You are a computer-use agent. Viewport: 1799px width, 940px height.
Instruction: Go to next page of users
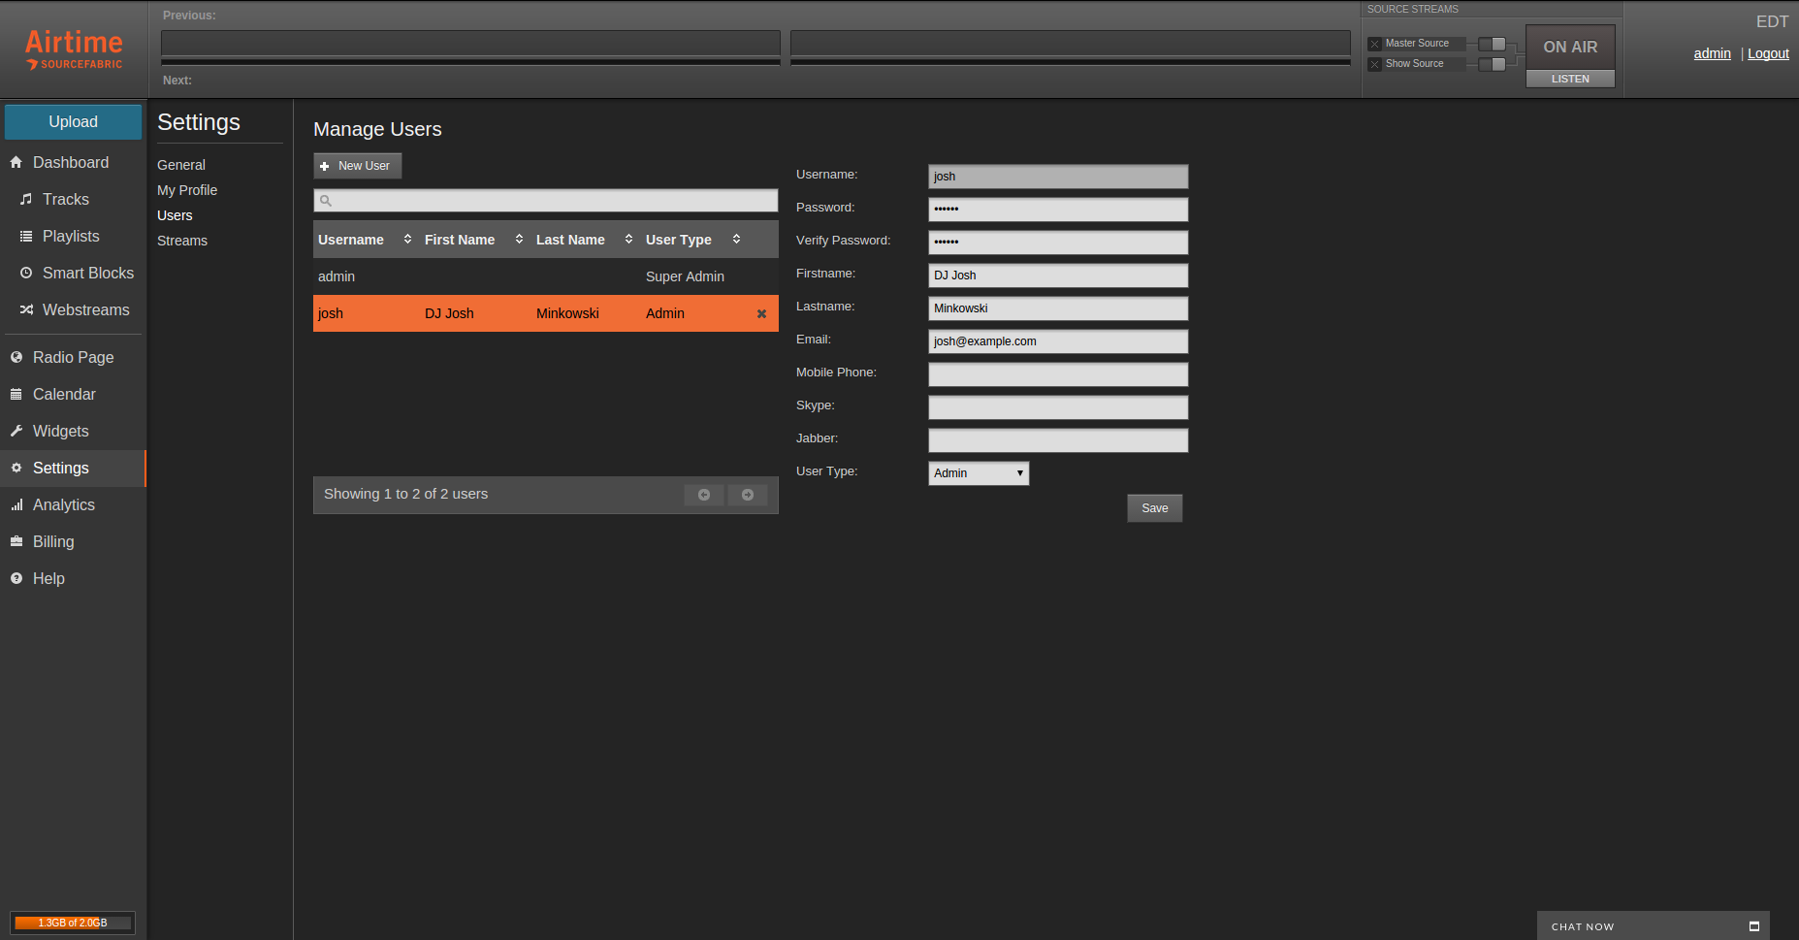coord(747,496)
